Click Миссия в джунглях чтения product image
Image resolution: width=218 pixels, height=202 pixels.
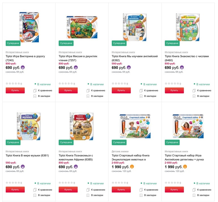(x=82, y=27)
